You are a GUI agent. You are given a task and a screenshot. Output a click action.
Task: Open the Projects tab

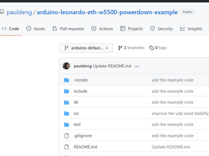pos(131,29)
